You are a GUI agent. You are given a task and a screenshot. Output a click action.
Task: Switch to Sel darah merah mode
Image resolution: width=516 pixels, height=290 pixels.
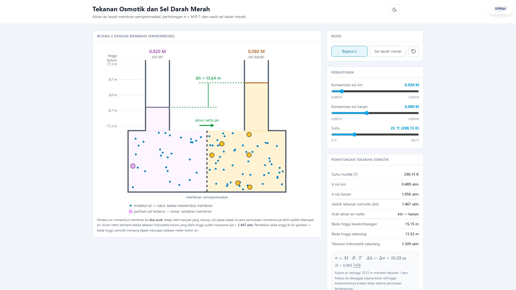[x=388, y=51]
